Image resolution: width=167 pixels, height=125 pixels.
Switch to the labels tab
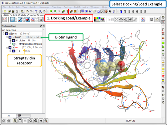23,15
